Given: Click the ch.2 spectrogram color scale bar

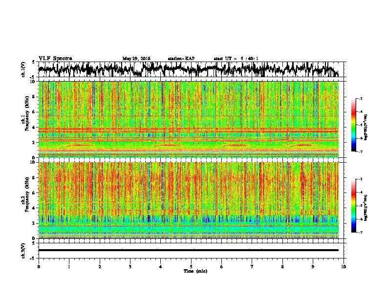Looking at the screenshot, I should (353, 206).
